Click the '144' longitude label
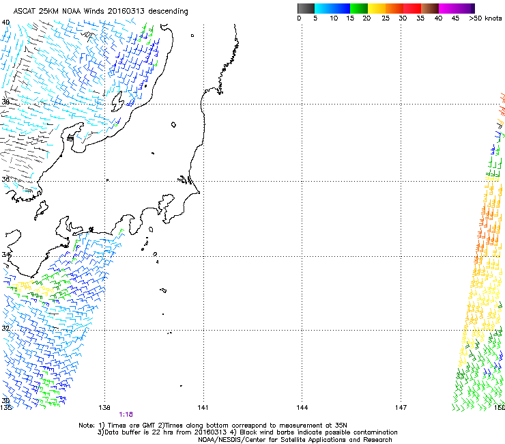505x444 pixels. point(302,408)
